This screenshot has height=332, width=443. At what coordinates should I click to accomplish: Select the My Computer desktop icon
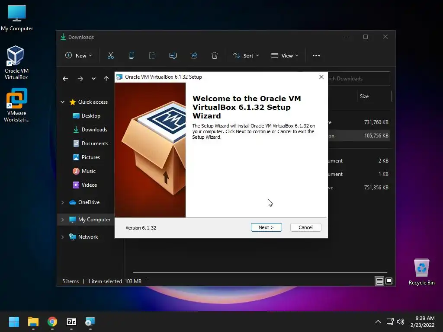click(17, 18)
